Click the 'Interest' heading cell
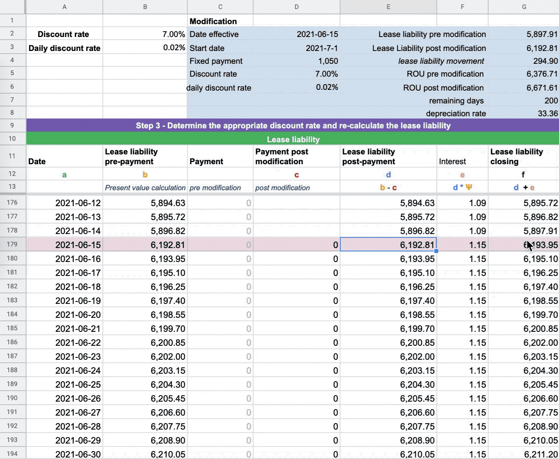 pyautogui.click(x=462, y=156)
